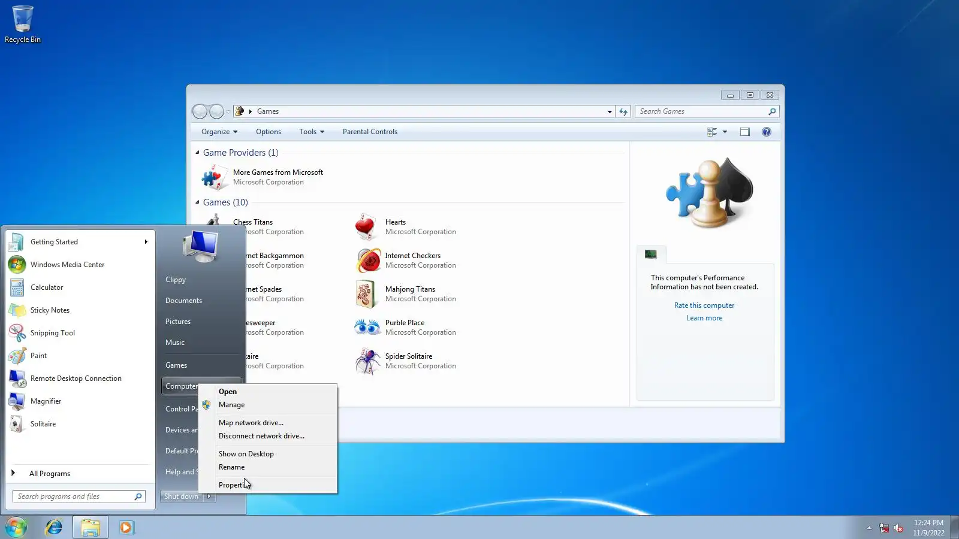Open Calculator via its Start menu icon

coord(17,287)
